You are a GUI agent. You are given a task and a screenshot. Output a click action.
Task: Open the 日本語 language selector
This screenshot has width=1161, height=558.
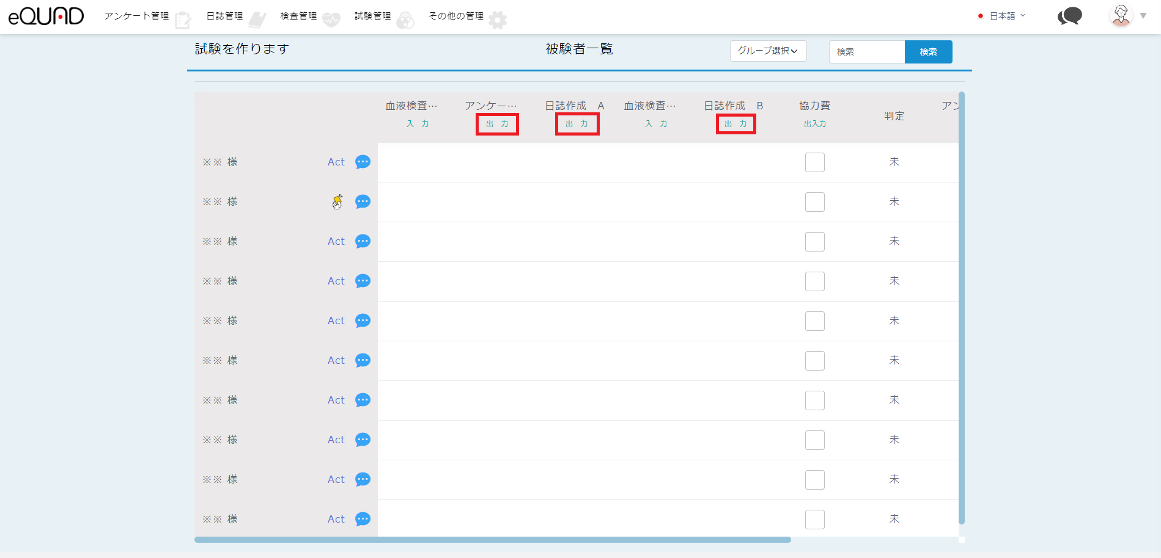click(1002, 16)
